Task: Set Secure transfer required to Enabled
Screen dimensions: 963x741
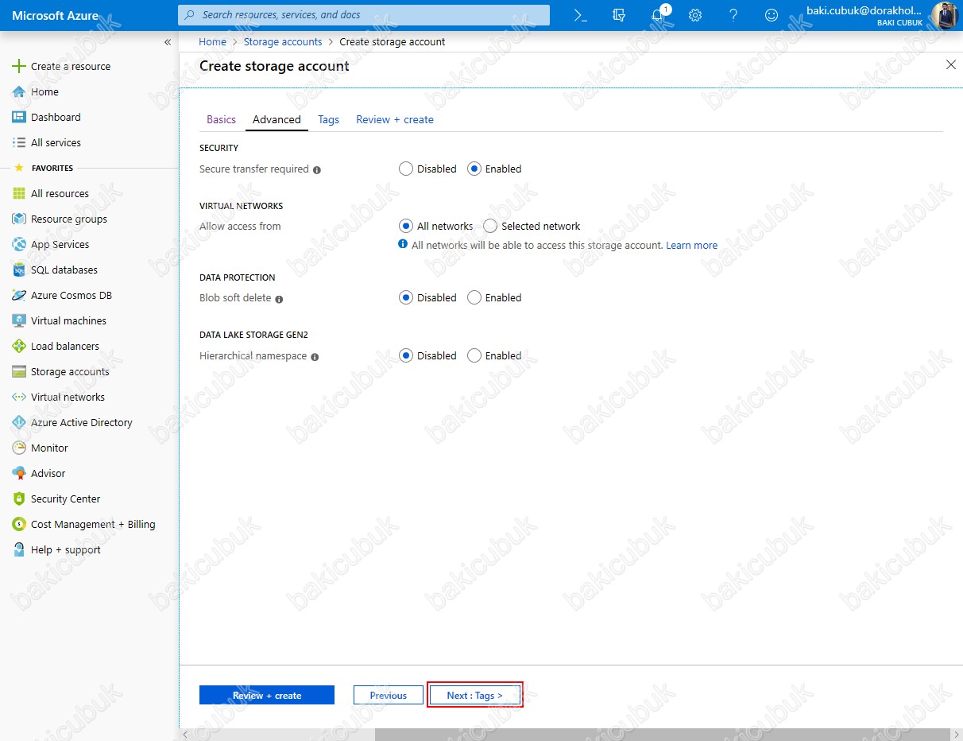Action: (474, 169)
